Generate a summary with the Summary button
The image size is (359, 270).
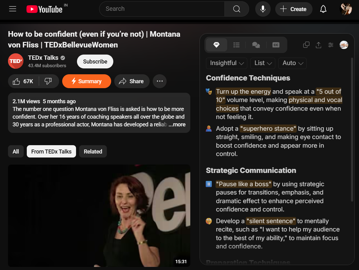(87, 81)
